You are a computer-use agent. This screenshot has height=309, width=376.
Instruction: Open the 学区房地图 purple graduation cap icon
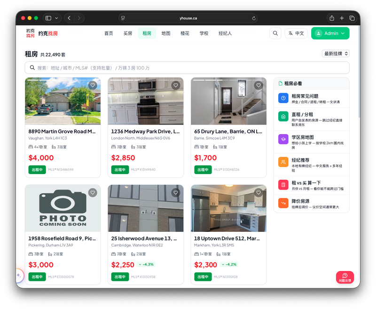tap(283, 139)
